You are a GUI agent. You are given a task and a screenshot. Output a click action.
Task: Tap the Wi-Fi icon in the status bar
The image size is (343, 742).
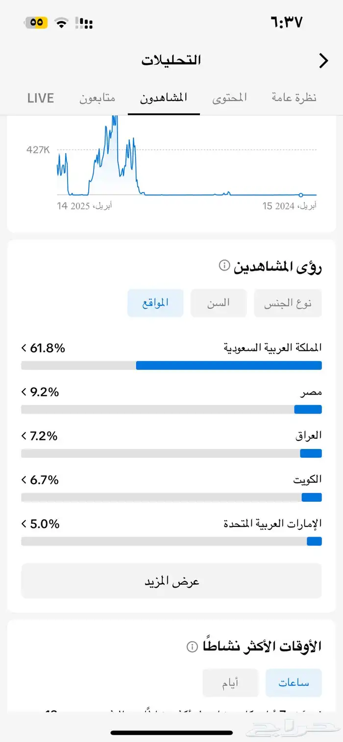coord(61,22)
